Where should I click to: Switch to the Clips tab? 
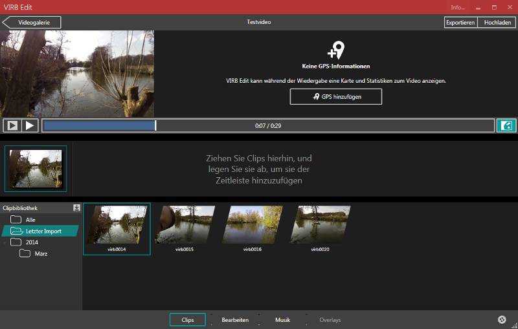(x=188, y=320)
